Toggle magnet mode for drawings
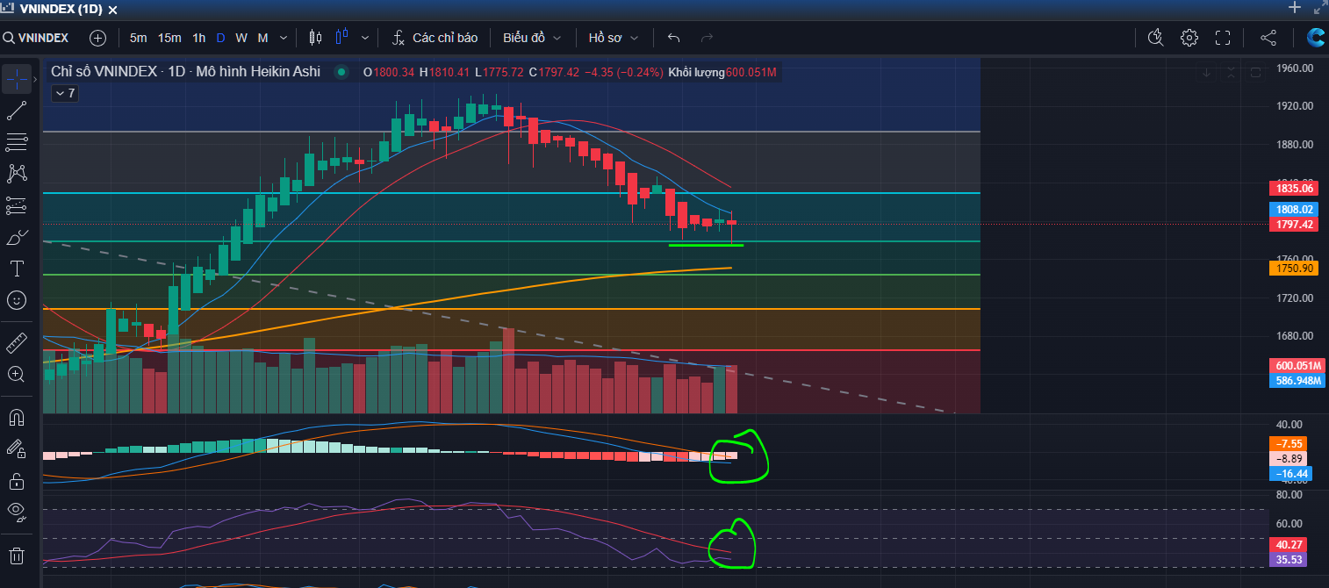 16,416
